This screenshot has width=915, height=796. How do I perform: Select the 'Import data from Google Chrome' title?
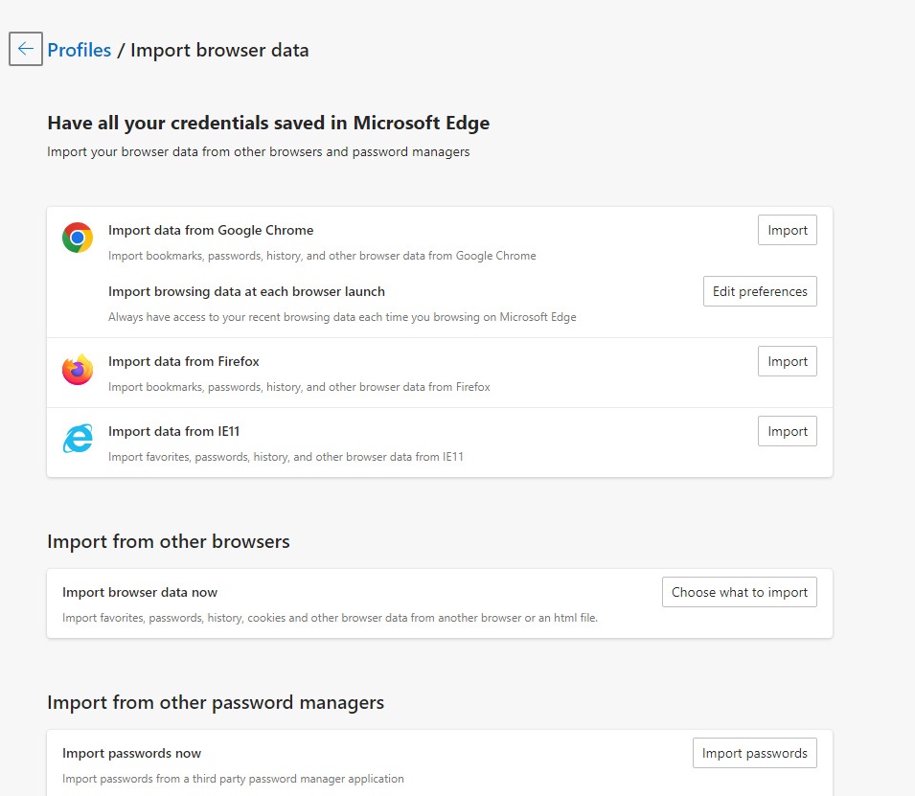211,231
